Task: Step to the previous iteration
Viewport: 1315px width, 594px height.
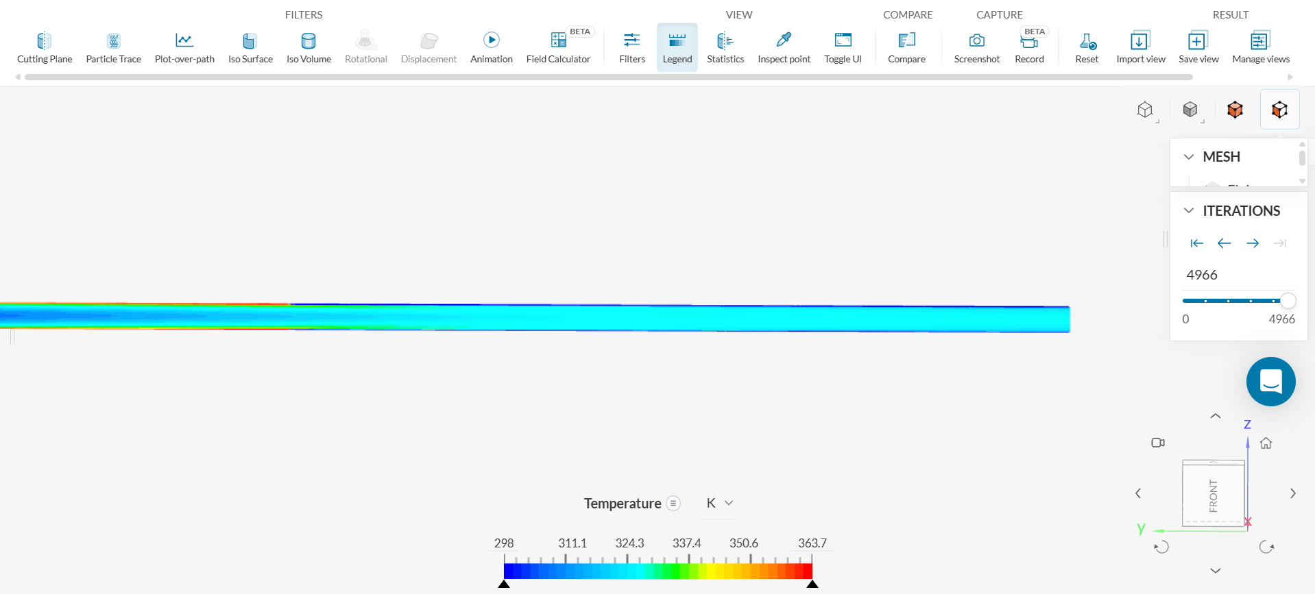Action: (1224, 243)
